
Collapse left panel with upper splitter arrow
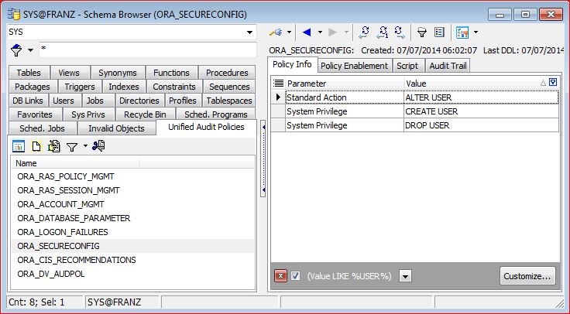pyautogui.click(x=263, y=127)
